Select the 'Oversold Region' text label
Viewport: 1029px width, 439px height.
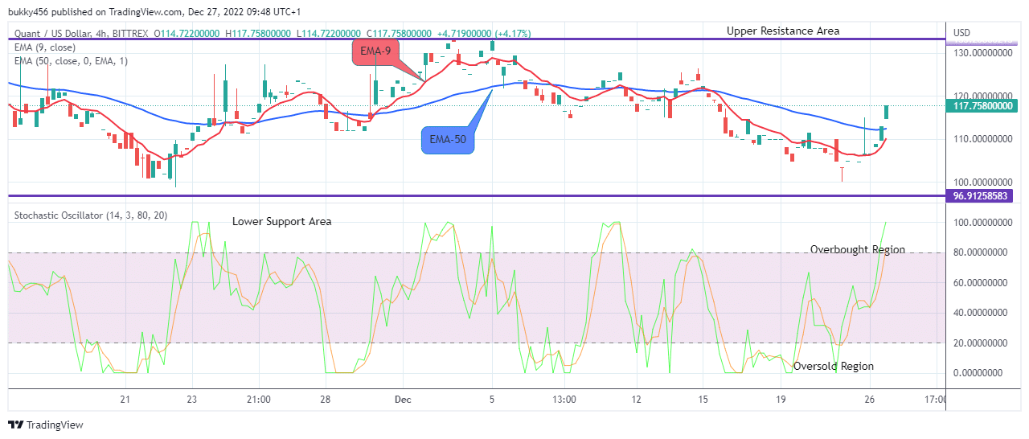tap(834, 366)
